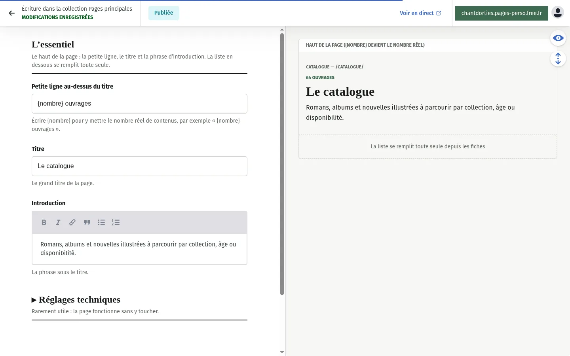The image size is (570, 356).
Task: Click 'Le grand titre de la page.' hint
Action: [63, 183]
